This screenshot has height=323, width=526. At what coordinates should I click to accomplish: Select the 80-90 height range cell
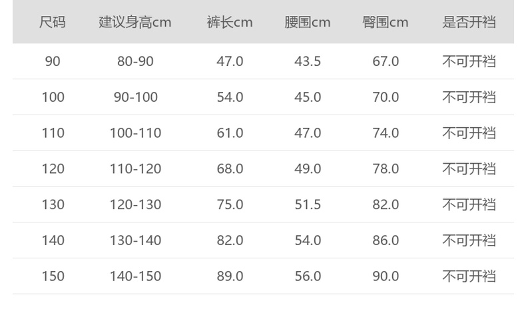(x=135, y=61)
